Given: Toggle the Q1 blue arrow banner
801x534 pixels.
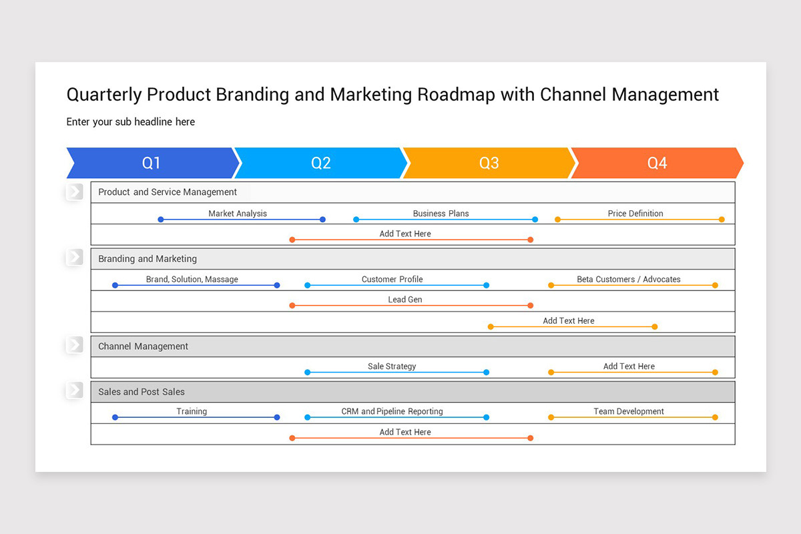Looking at the screenshot, I should click(152, 162).
